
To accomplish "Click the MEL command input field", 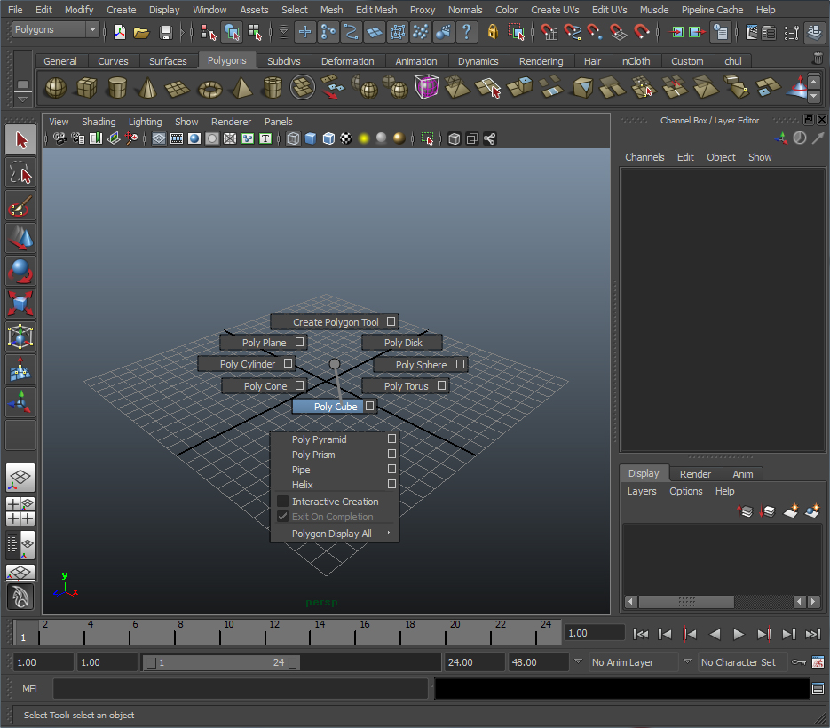I will [x=240, y=689].
